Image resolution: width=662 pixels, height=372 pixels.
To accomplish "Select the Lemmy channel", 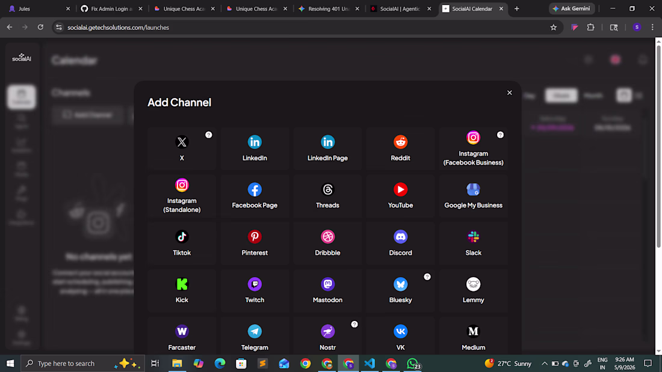I will tap(473, 291).
